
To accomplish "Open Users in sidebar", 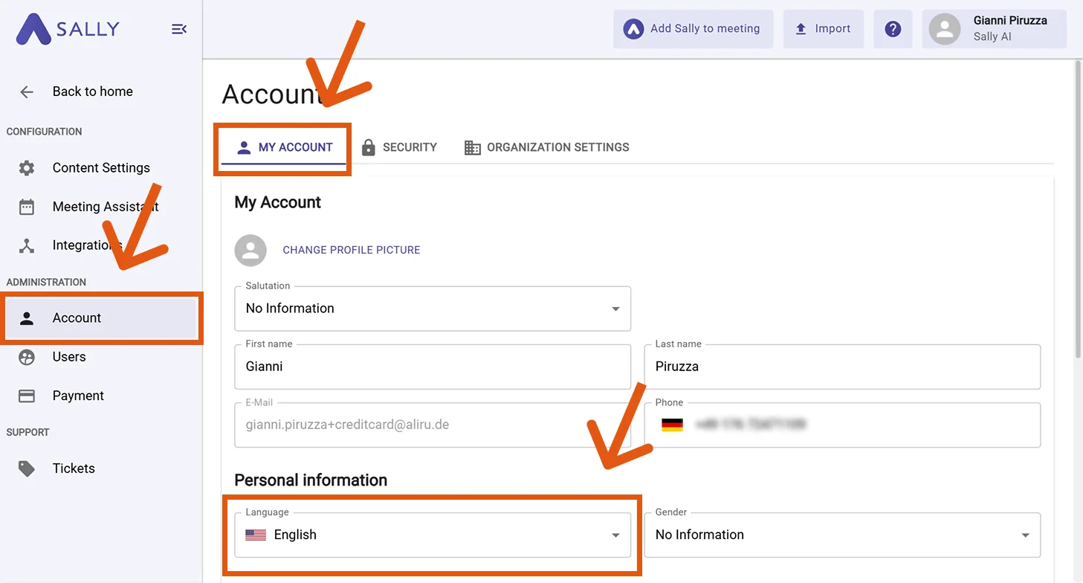I will [101, 357].
